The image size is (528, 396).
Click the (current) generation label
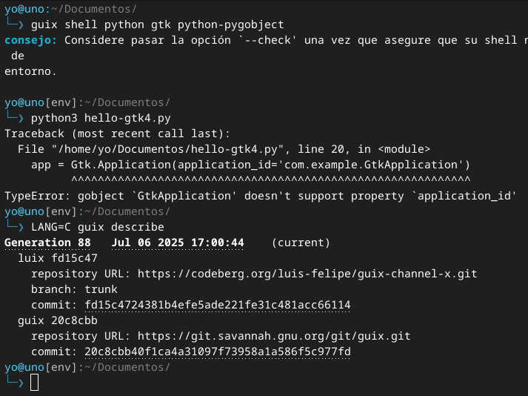pyautogui.click(x=301, y=242)
